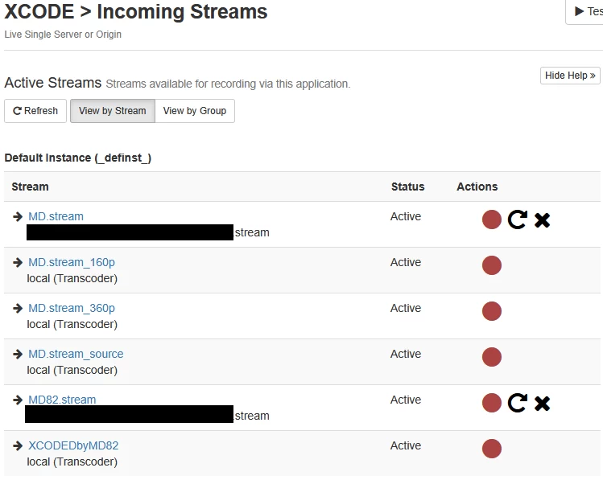The height and width of the screenshot is (480, 603).
Task: Disconnect MD.stream with the X icon
Action: [x=543, y=220]
